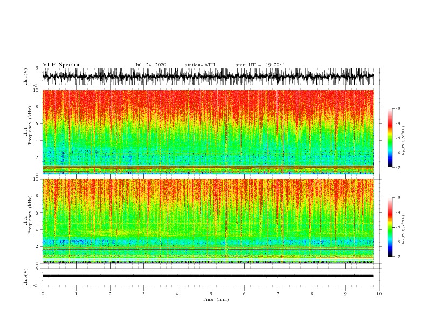Click the log(PSD) label beside ch.1 color bar

click(x=404, y=141)
